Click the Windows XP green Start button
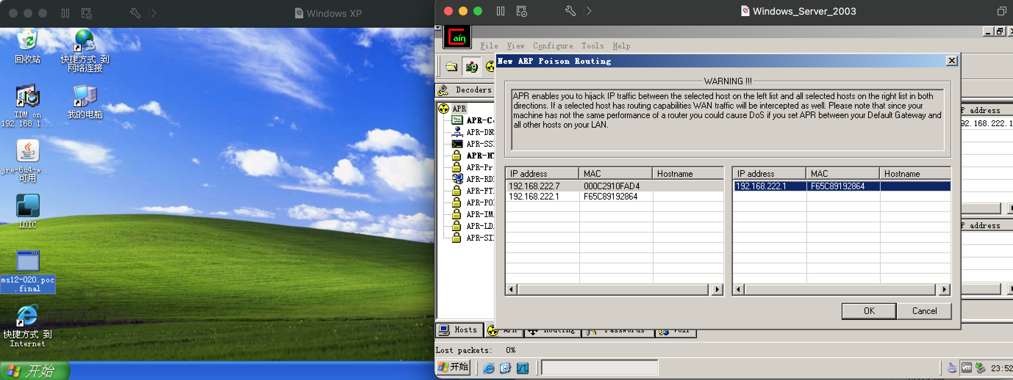The image size is (1013, 380). point(35,370)
